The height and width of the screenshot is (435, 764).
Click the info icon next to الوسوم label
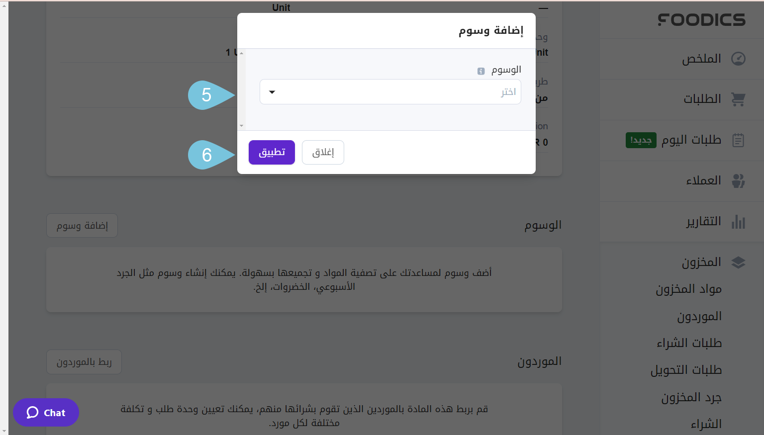481,71
